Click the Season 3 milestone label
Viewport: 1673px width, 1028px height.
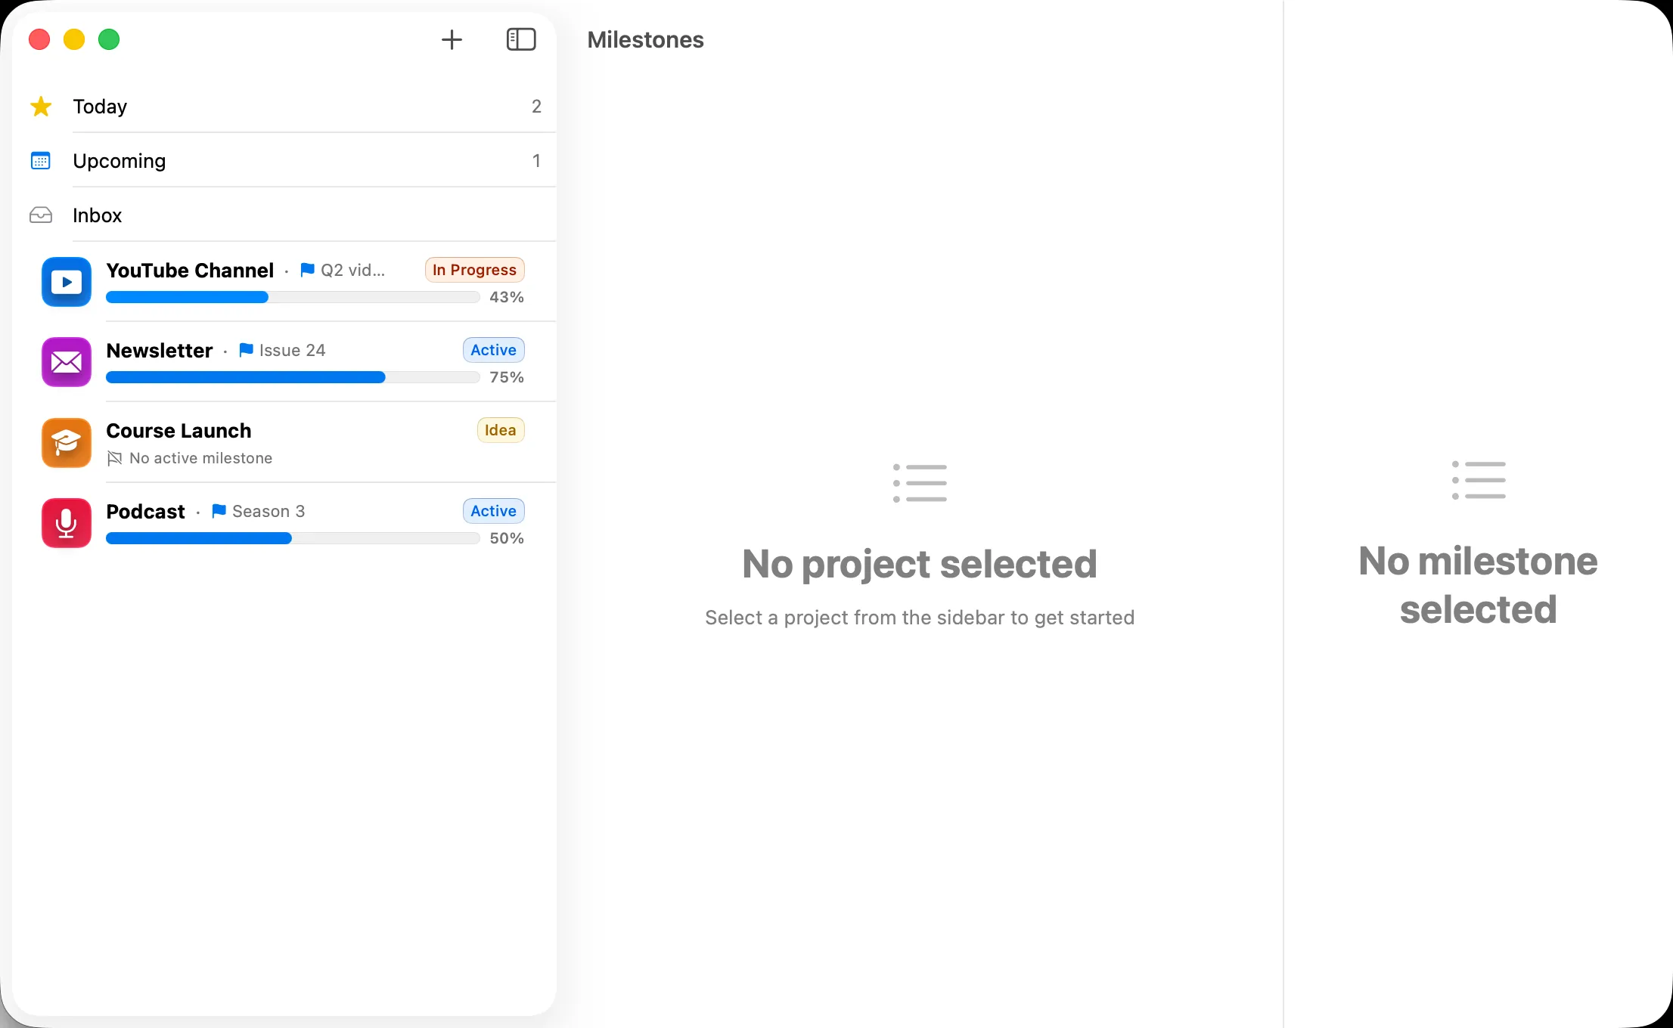[x=268, y=511]
